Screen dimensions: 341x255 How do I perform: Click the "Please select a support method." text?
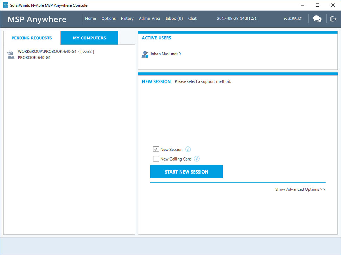(x=203, y=81)
